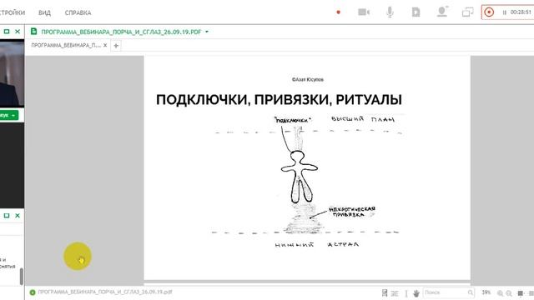Image resolution: width=534 pixels, height=300 pixels.
Task: Click the green status icon by bottom filename
Action: pos(33,292)
